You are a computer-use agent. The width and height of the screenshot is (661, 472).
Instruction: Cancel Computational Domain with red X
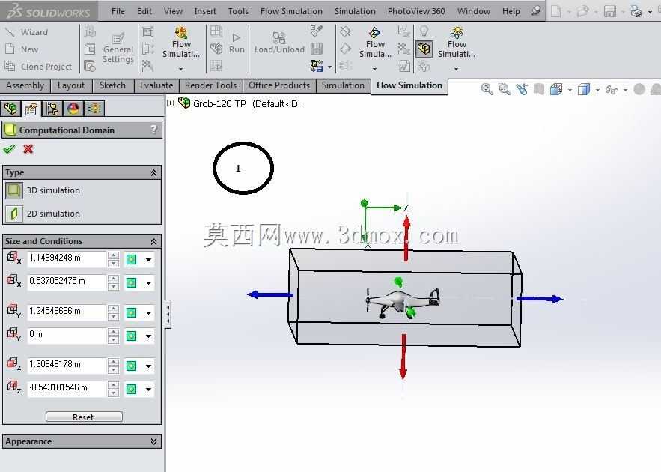28,149
